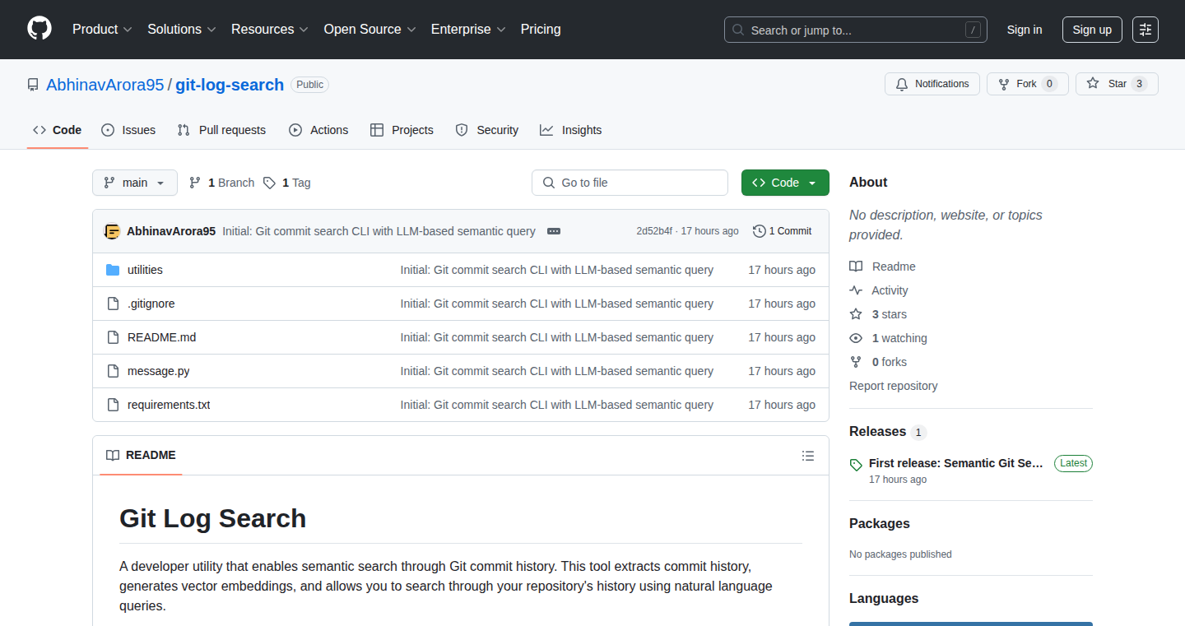Viewport: 1185px width, 626px height.
Task: Click the Sign in link
Action: pyautogui.click(x=1025, y=30)
